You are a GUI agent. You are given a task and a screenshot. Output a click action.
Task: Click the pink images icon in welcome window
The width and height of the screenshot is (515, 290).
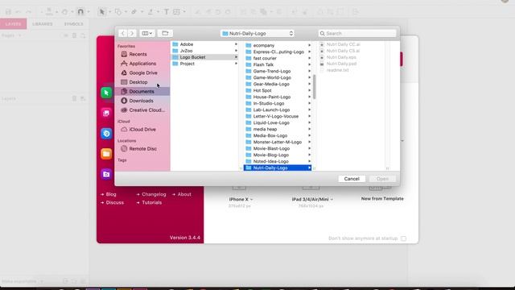106,113
